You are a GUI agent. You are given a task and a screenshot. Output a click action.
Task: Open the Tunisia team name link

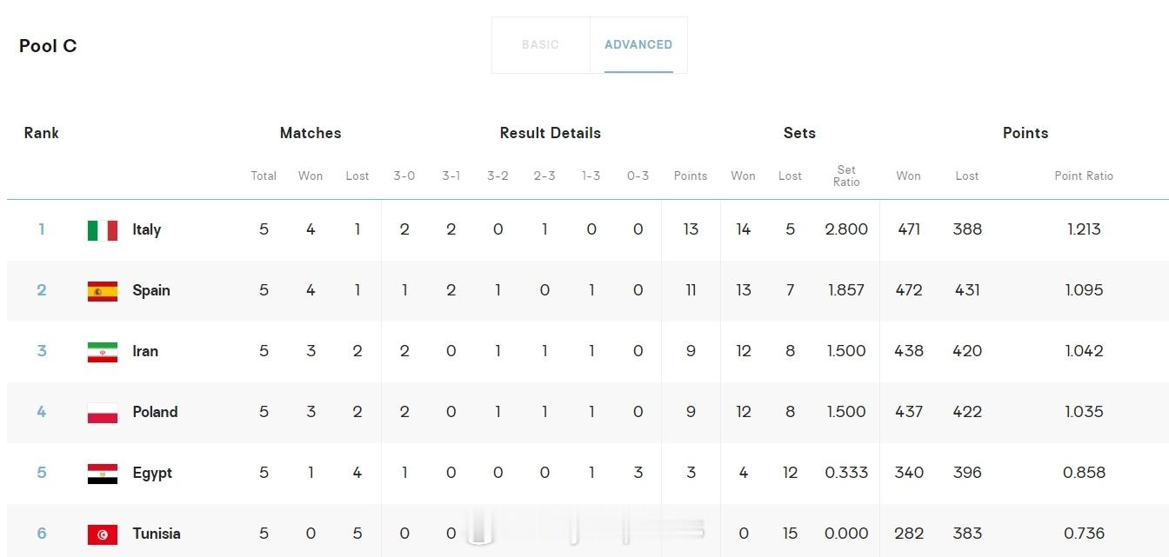click(x=157, y=534)
